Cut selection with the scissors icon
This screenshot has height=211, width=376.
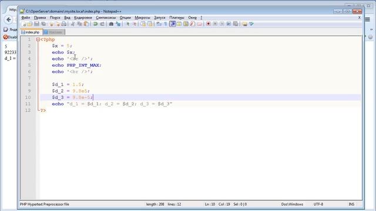pyautogui.click(x=73, y=24)
